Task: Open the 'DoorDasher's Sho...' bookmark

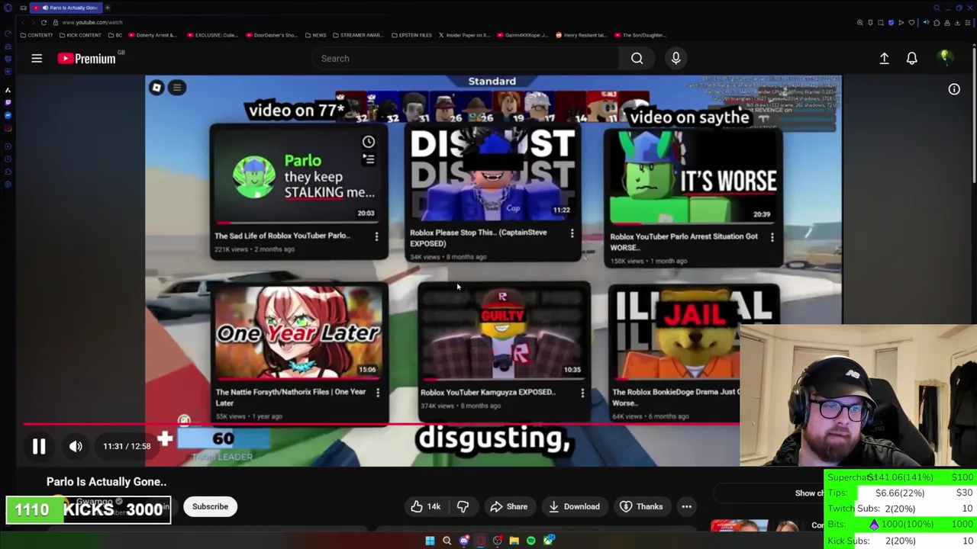Action: point(272,35)
